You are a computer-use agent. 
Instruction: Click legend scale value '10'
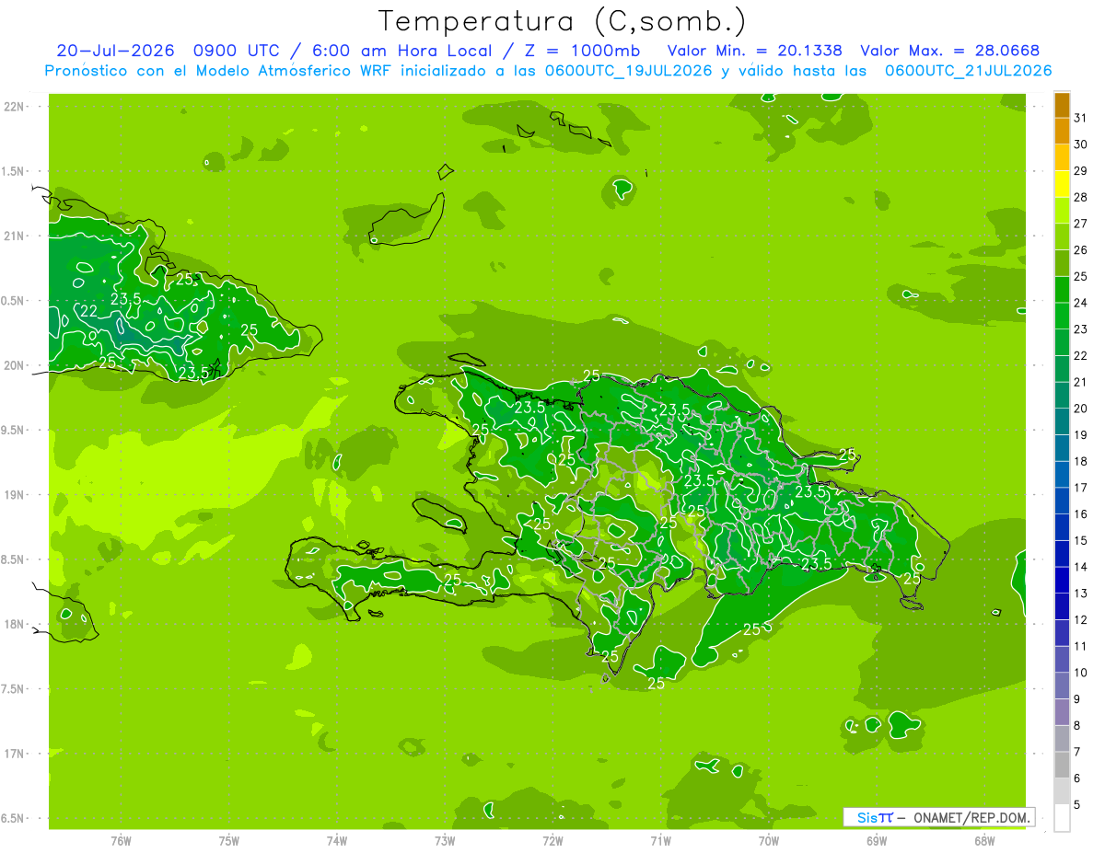[1080, 673]
